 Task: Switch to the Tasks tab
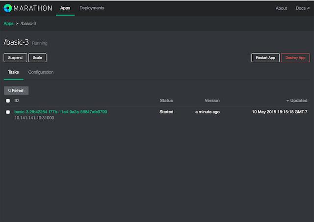pyautogui.click(x=13, y=72)
